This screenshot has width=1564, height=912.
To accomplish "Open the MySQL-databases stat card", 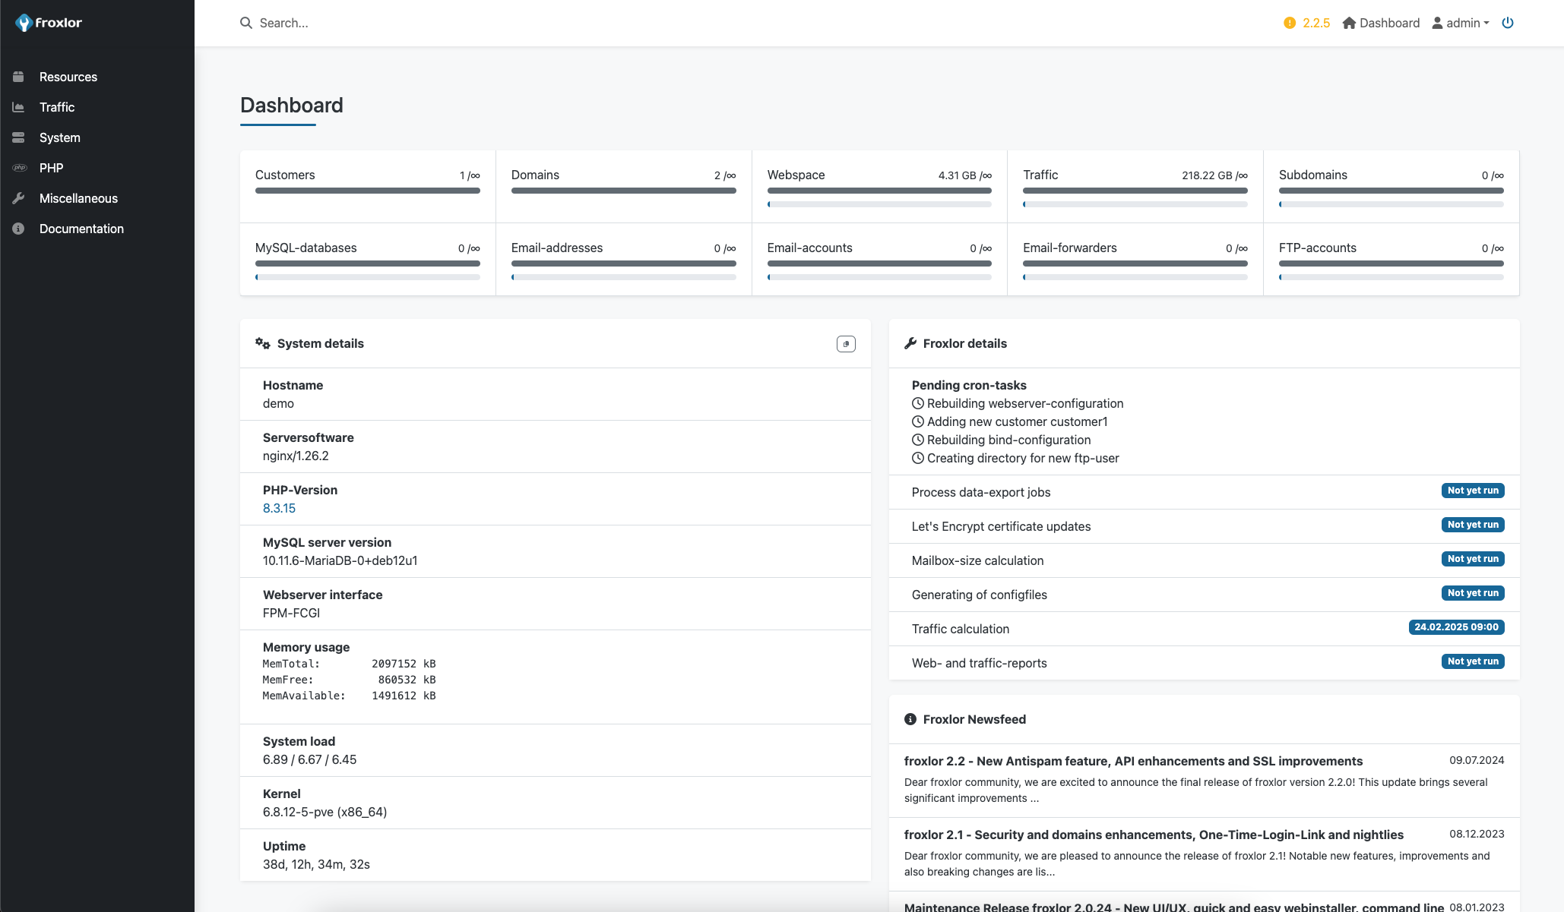I will 368,259.
